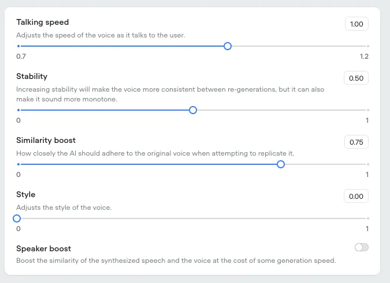Viewport: 390px width, 283px height.
Task: Set Similarity boost to maximum at track end
Action: (x=368, y=164)
